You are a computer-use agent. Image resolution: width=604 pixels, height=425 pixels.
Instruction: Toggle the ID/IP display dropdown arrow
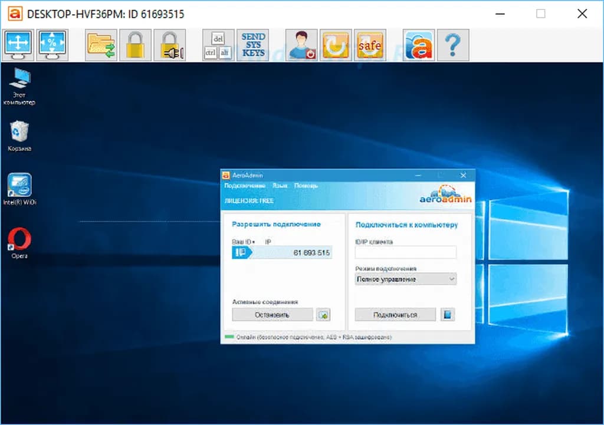coord(254,242)
